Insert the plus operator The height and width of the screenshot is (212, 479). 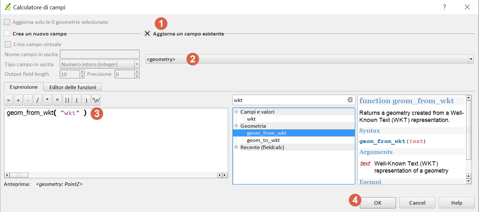click(x=18, y=100)
